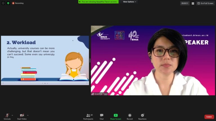Start Video with the camera icon

coord(22,115)
